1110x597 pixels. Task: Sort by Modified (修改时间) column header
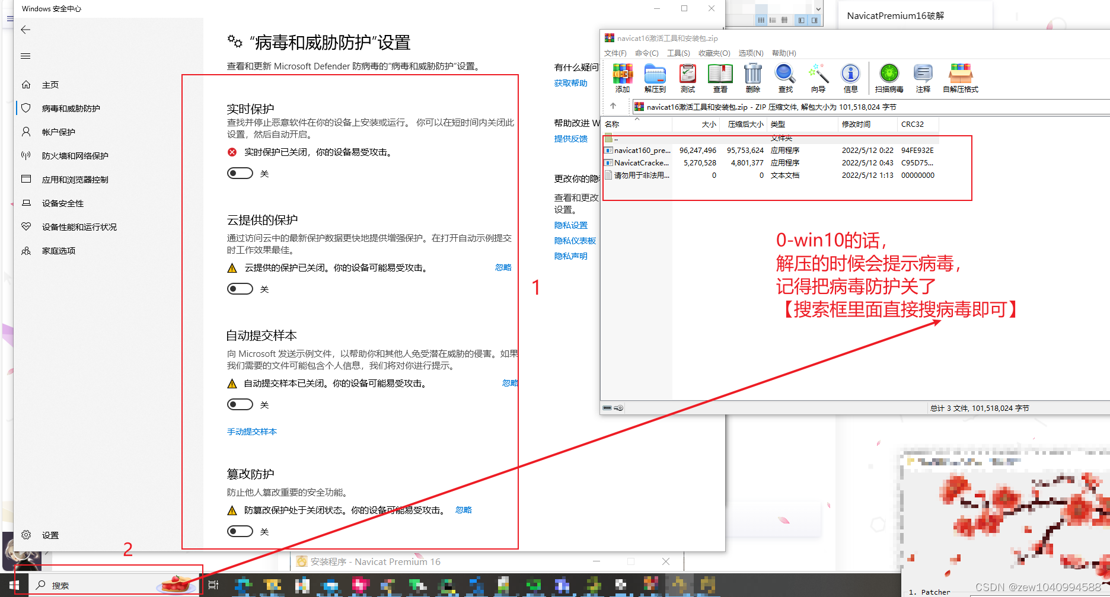tap(867, 124)
